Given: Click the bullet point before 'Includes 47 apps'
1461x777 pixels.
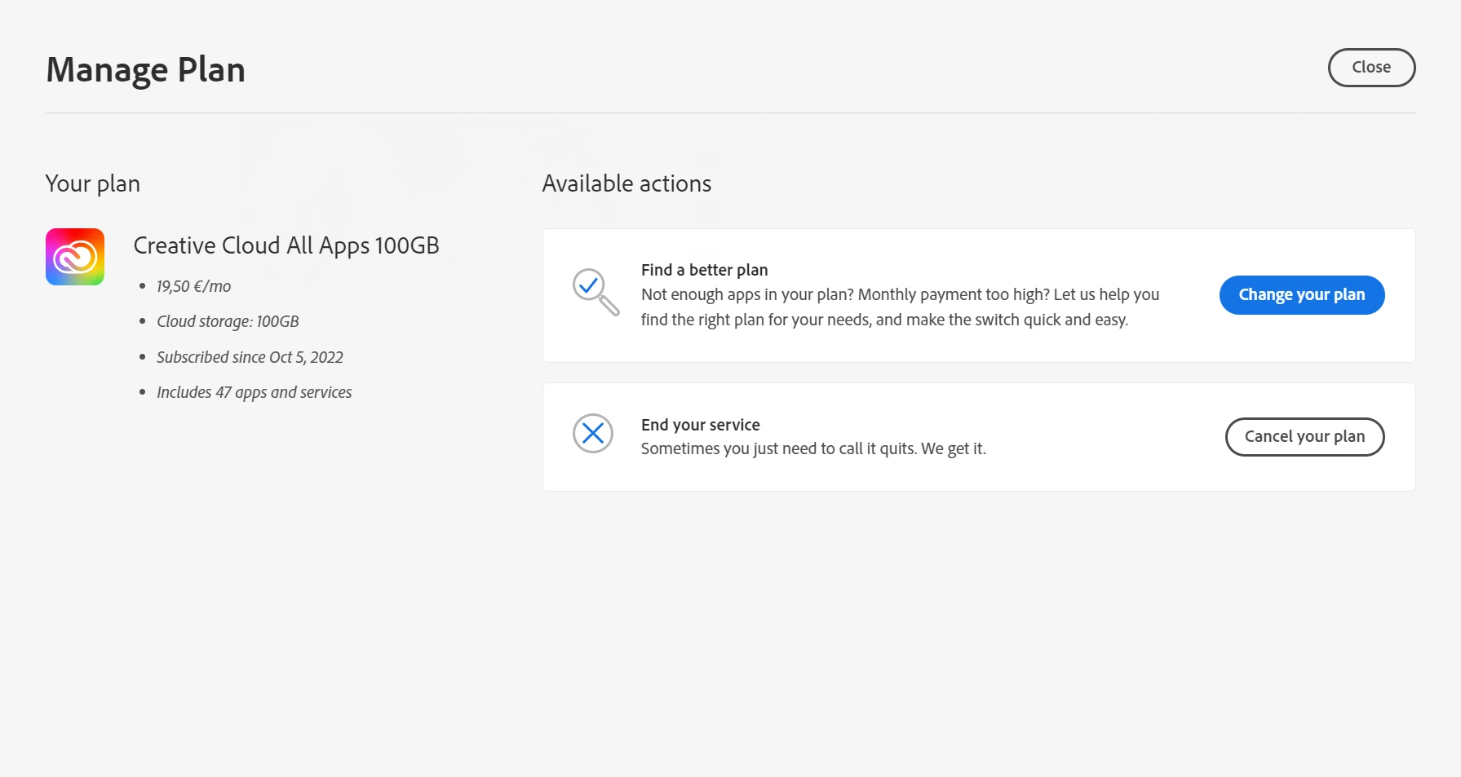Looking at the screenshot, I should click(143, 392).
